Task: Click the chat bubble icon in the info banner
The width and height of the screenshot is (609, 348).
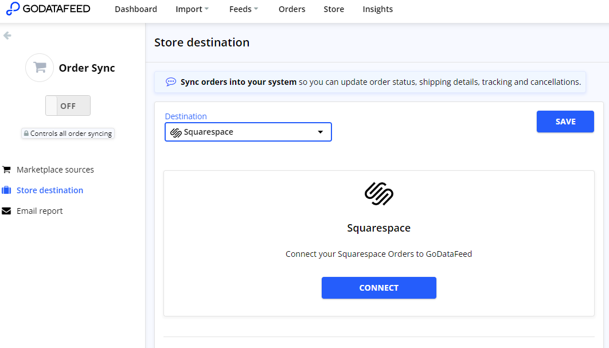Action: (x=170, y=82)
